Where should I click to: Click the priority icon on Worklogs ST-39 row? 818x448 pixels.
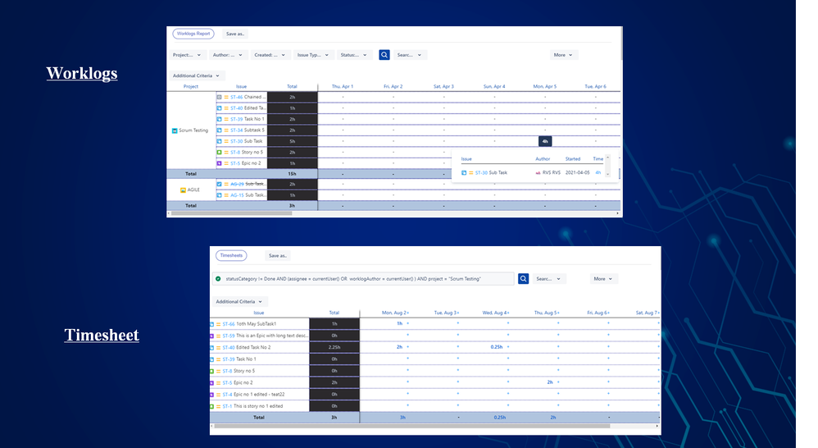click(226, 119)
